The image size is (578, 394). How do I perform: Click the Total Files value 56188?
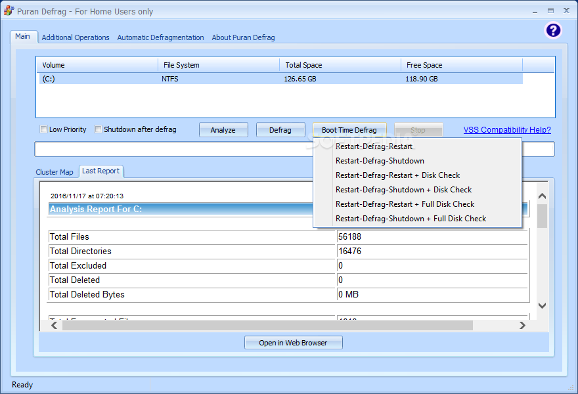point(350,236)
